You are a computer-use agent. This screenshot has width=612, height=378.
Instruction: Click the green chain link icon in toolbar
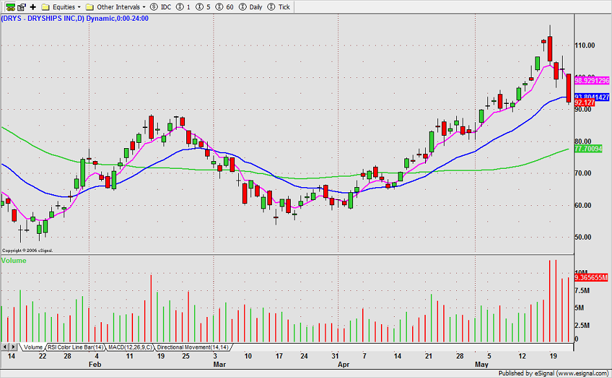pyautogui.click(x=10, y=7)
